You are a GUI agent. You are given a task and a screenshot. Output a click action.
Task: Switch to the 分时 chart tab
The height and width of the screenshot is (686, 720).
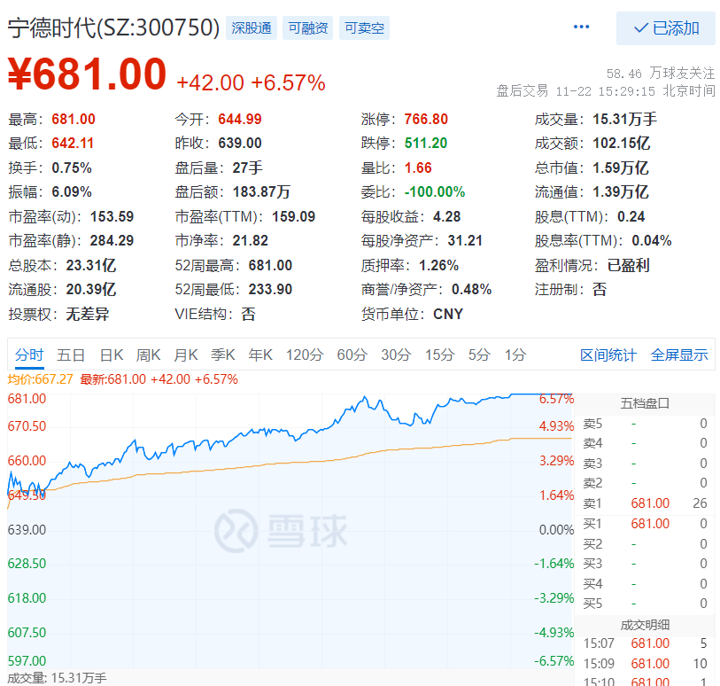coord(29,355)
